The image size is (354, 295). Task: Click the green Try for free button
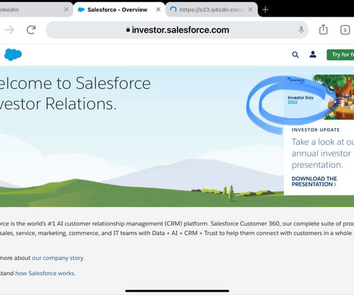[x=340, y=55]
